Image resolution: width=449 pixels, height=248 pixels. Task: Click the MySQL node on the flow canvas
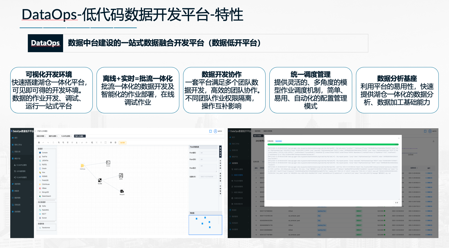(x=121, y=176)
